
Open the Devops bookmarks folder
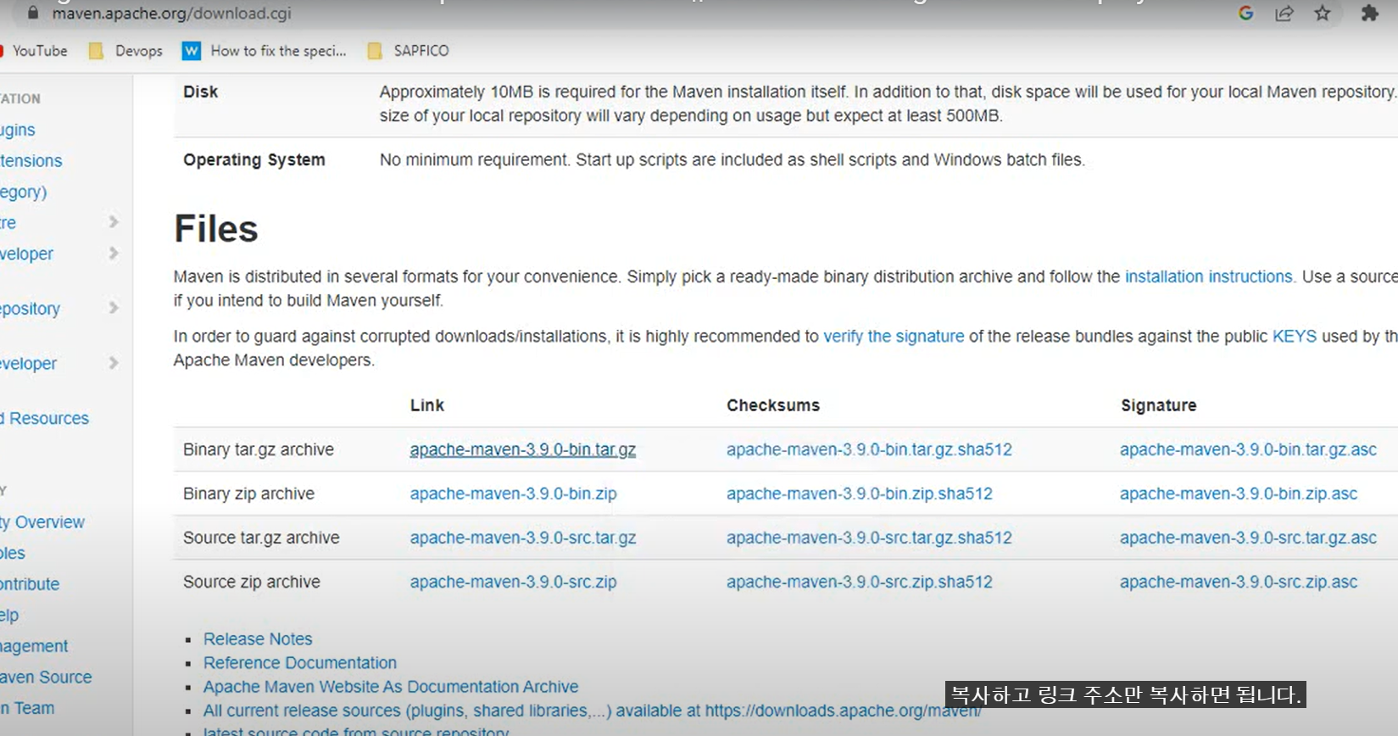[x=126, y=51]
